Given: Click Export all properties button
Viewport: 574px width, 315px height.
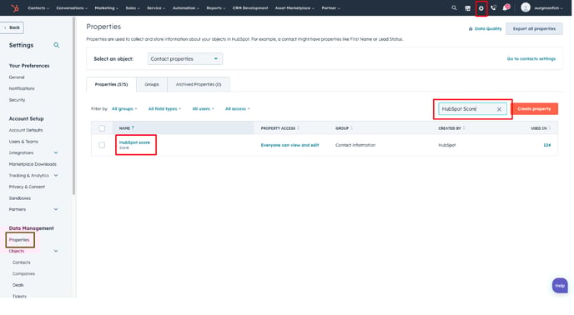Looking at the screenshot, I should coord(534,28).
